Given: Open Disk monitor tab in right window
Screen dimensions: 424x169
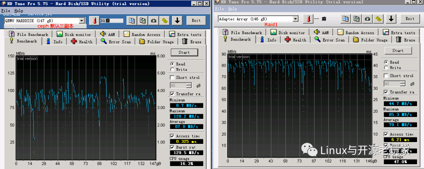Looking at the screenshot, I should click(x=288, y=33).
